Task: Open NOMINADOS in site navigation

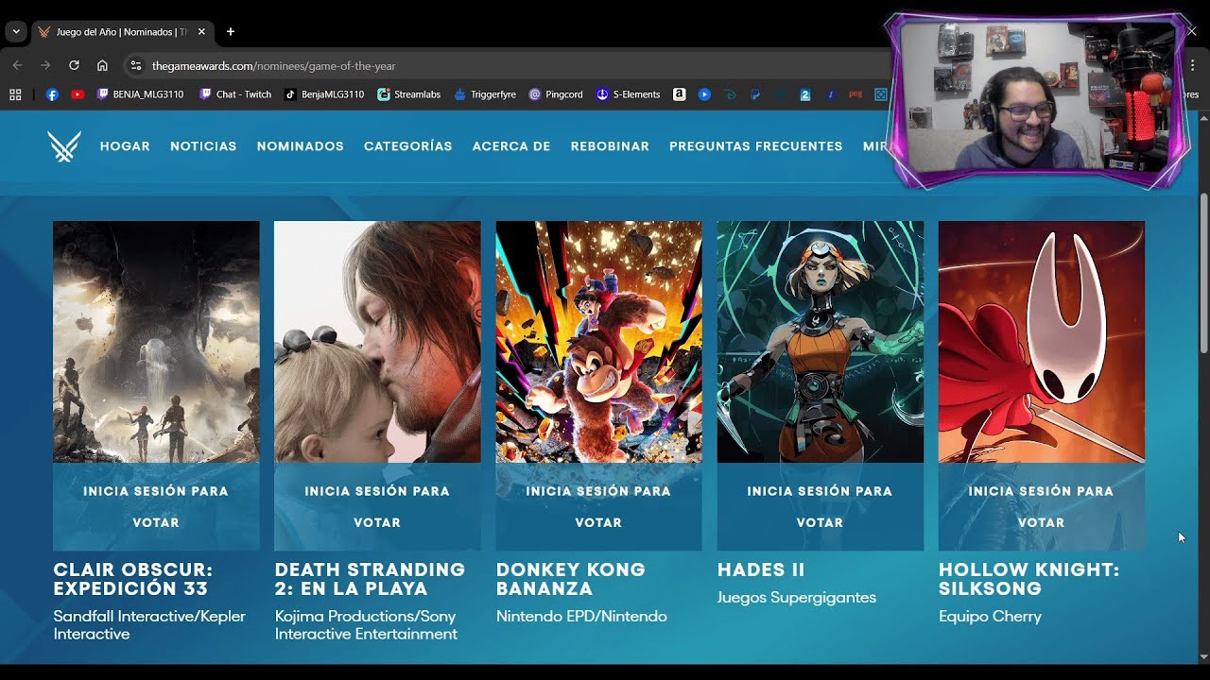Action: click(x=301, y=146)
